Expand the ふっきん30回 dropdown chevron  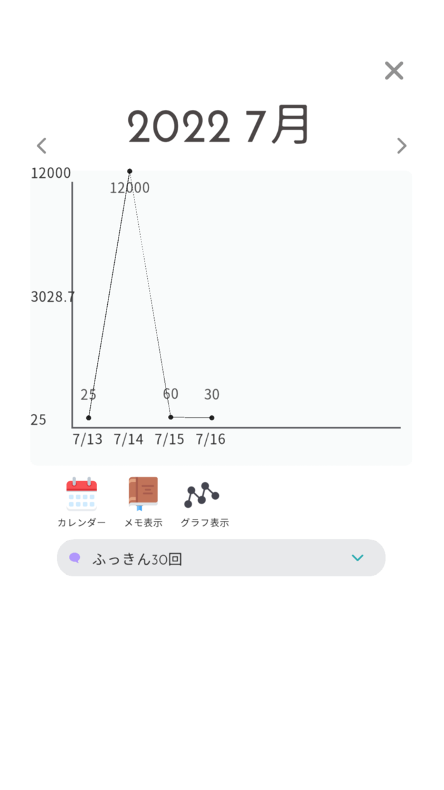tap(357, 558)
